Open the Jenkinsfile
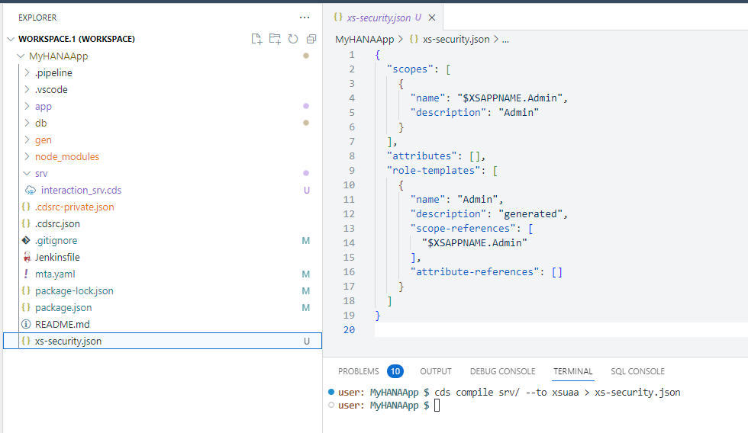This screenshot has height=433, width=748. [57, 257]
